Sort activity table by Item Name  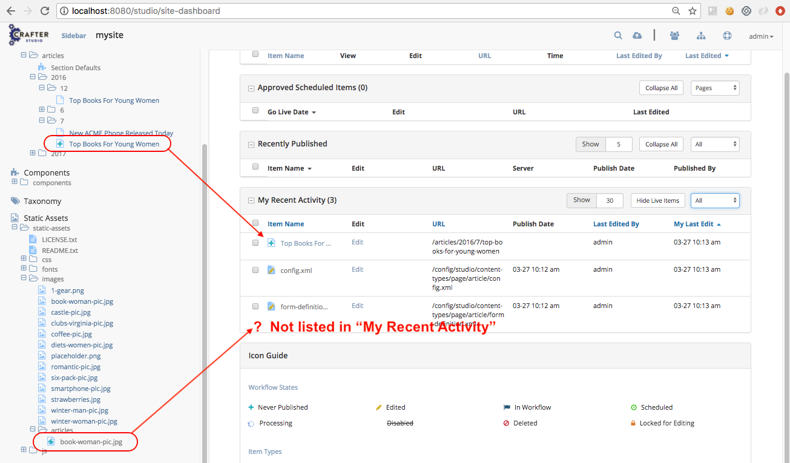pos(286,224)
